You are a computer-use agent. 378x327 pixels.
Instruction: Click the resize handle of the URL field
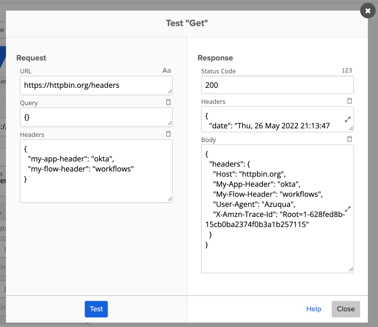tap(170, 91)
